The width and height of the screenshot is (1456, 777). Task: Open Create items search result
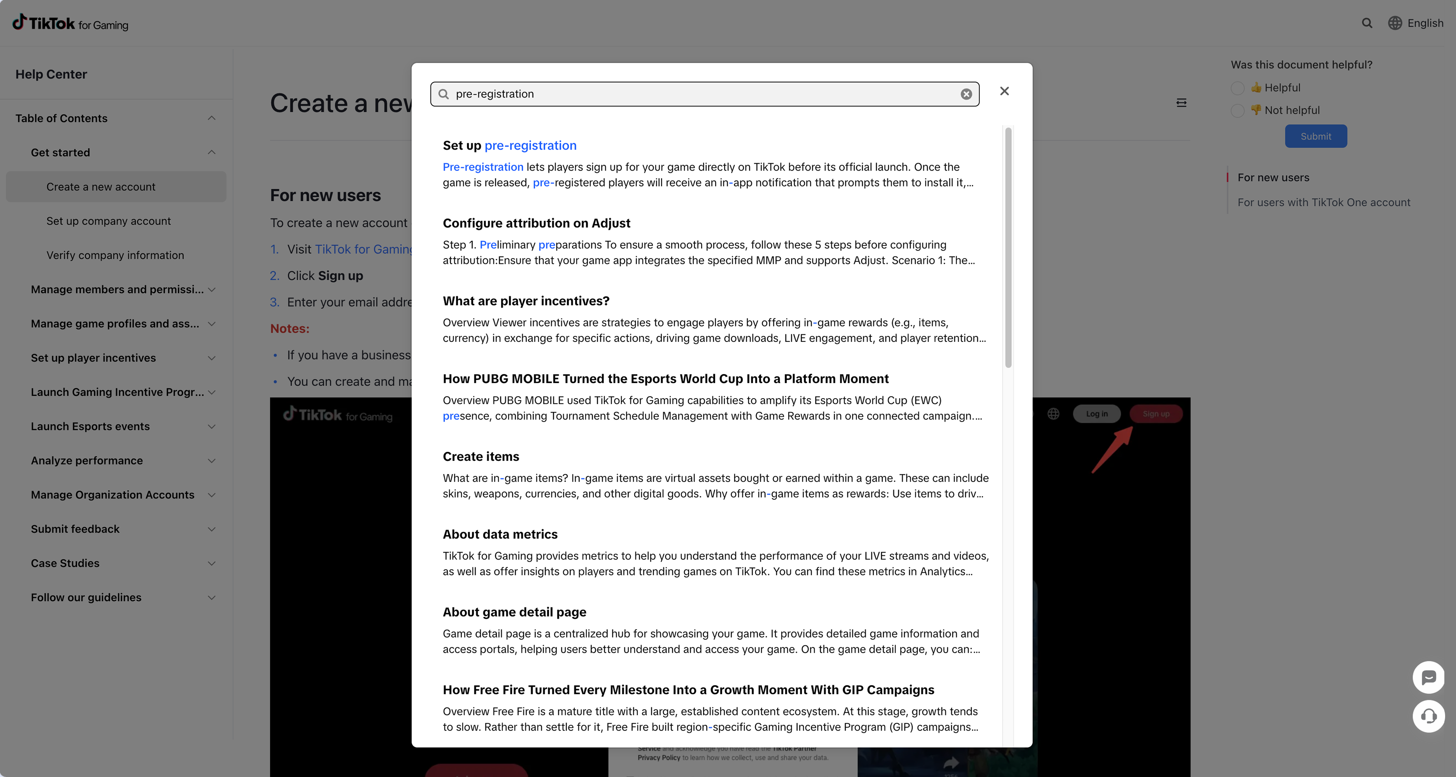pyautogui.click(x=481, y=456)
